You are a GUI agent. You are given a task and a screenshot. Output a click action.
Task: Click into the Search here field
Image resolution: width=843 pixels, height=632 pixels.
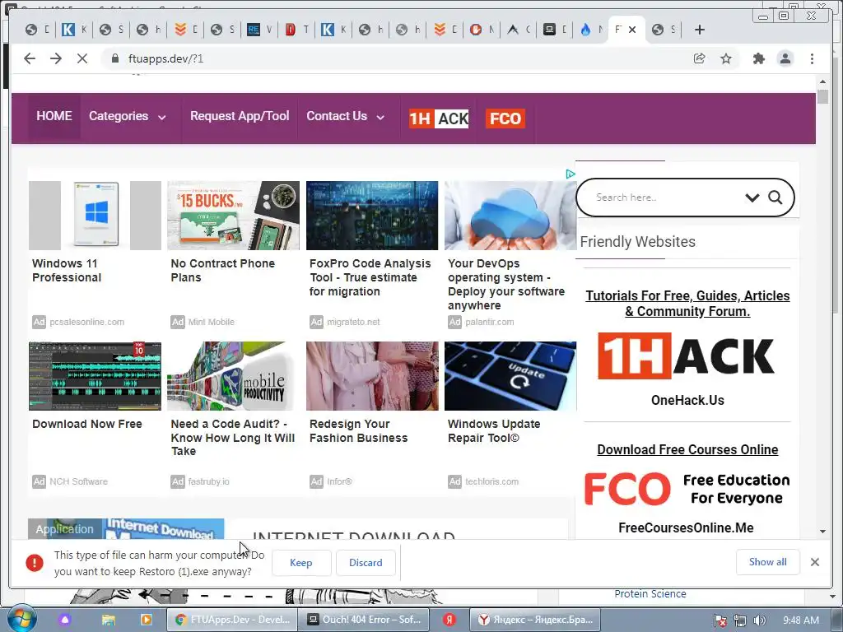(667, 197)
